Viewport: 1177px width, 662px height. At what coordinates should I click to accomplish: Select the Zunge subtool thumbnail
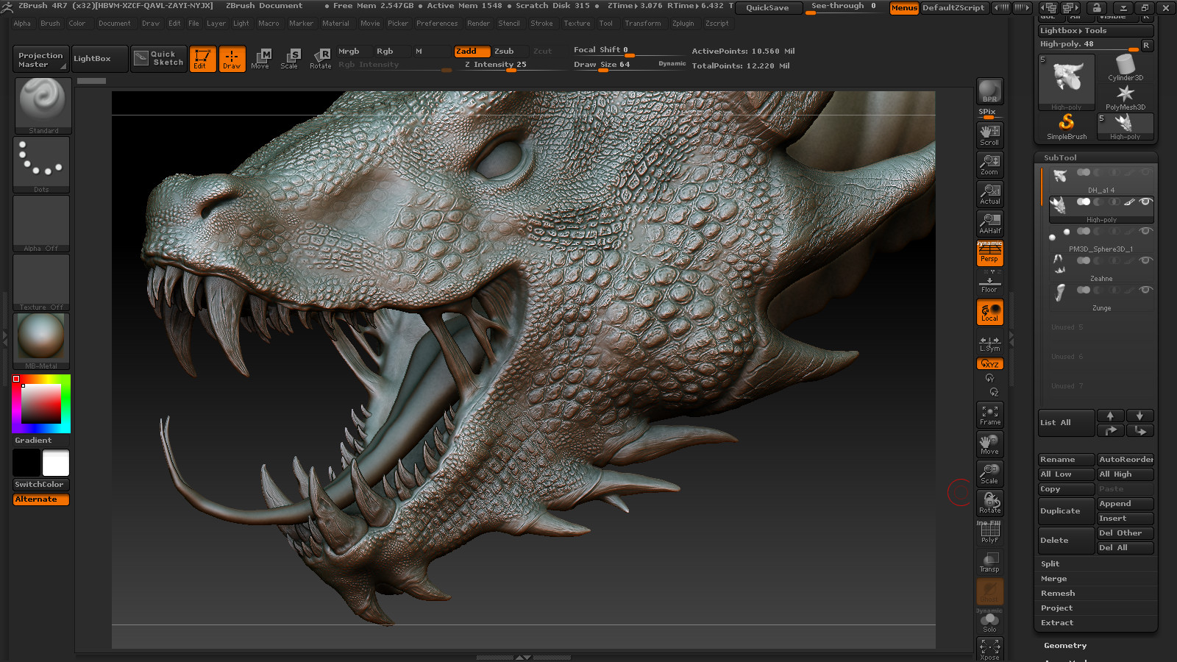tap(1059, 292)
